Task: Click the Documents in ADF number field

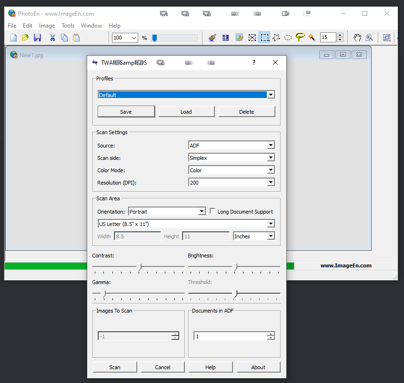Action: (231, 336)
